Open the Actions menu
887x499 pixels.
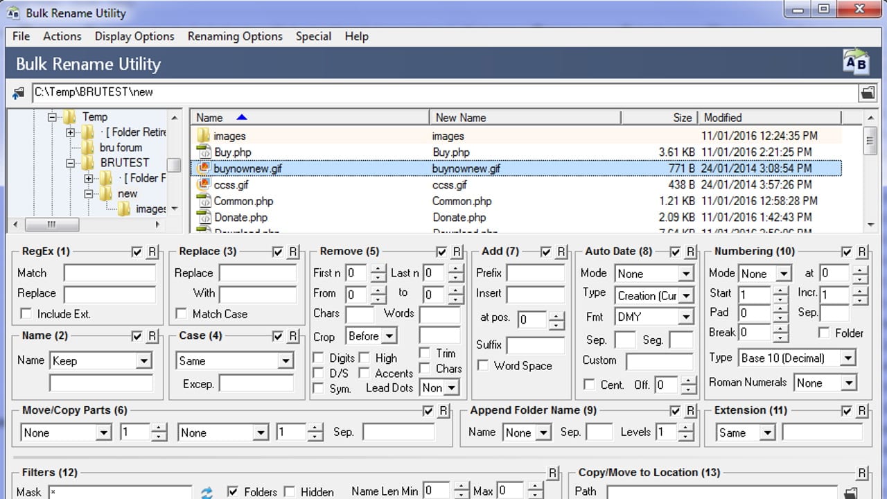pos(62,36)
